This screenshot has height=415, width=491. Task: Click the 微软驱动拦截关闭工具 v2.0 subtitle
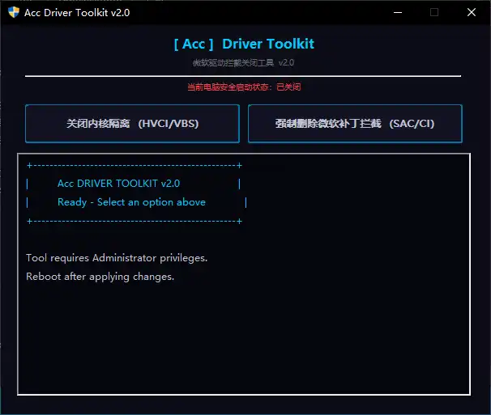(x=243, y=63)
